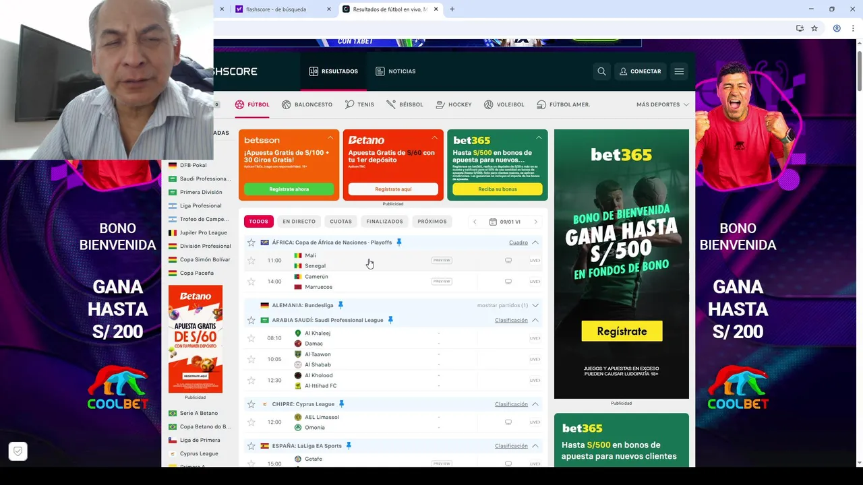Viewport: 863px width, 485px height.
Task: Collapse the Saudi Professional League section
Action: click(535, 320)
